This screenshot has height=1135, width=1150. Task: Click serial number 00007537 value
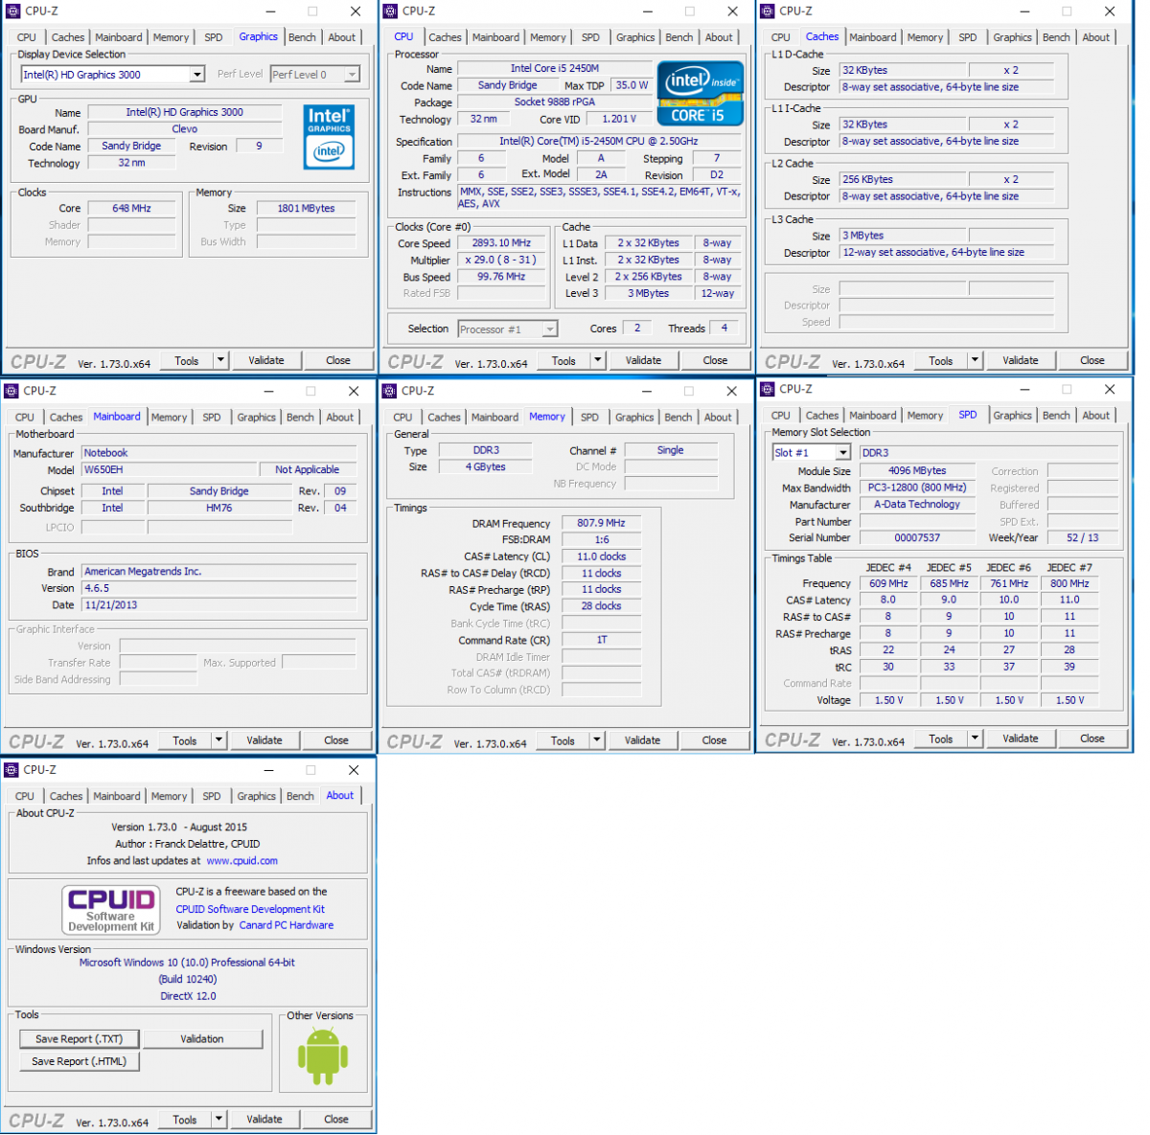(x=917, y=538)
